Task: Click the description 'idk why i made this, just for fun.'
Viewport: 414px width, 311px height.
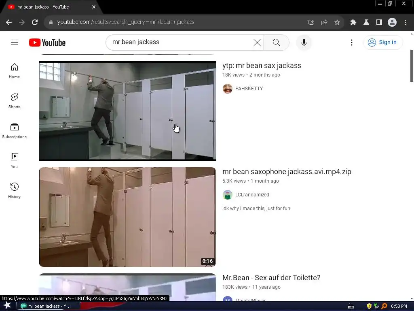Action: tap(257, 209)
